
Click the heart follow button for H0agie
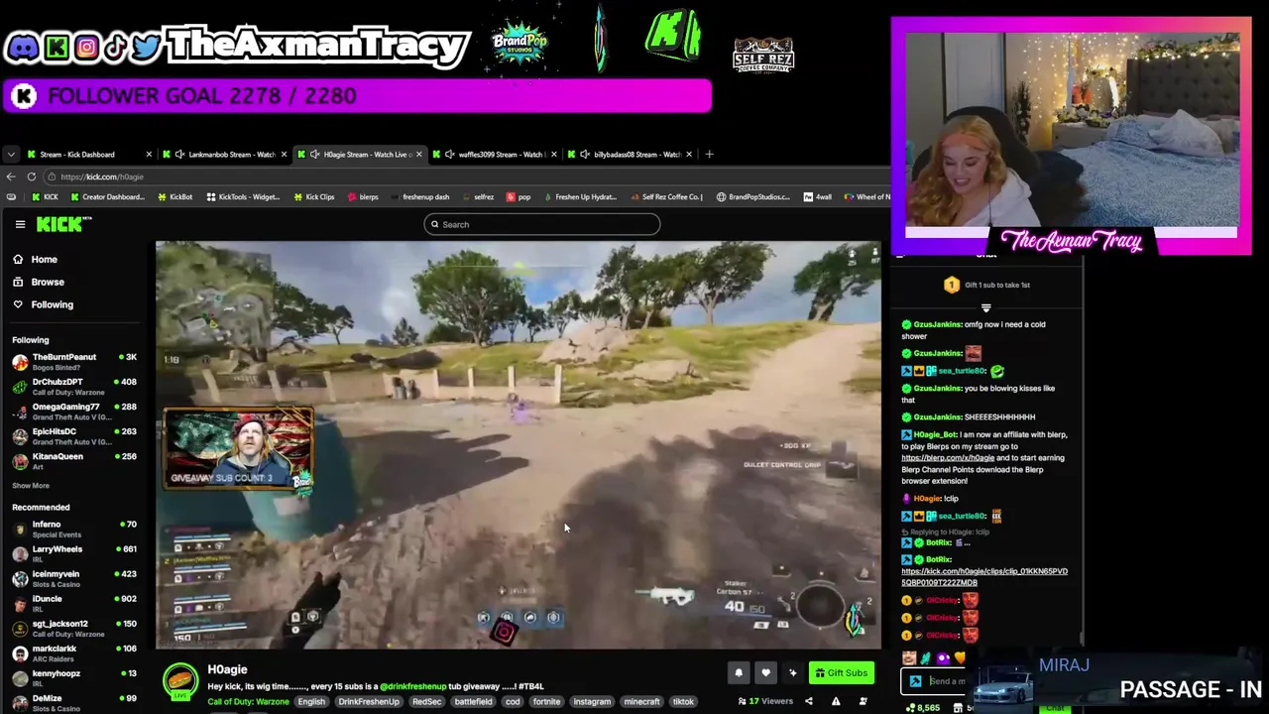pos(765,673)
